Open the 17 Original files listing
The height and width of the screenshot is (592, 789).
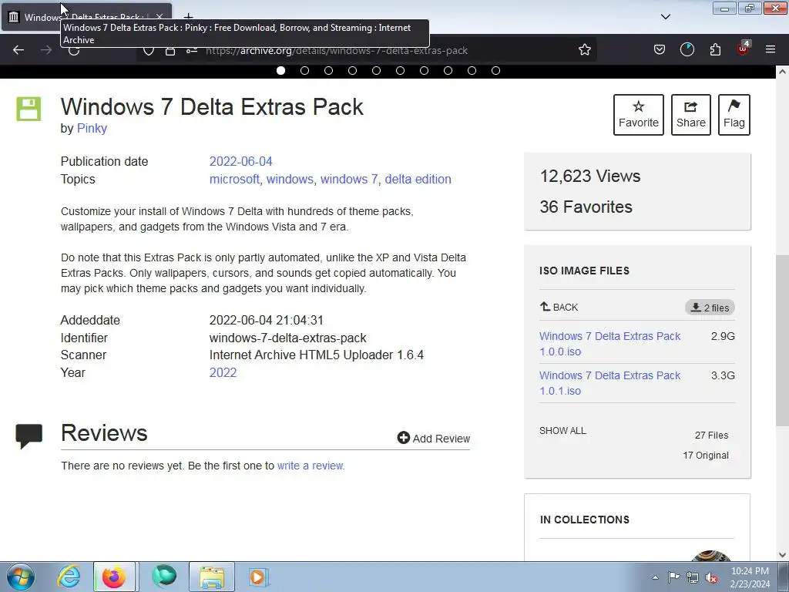pos(706,456)
